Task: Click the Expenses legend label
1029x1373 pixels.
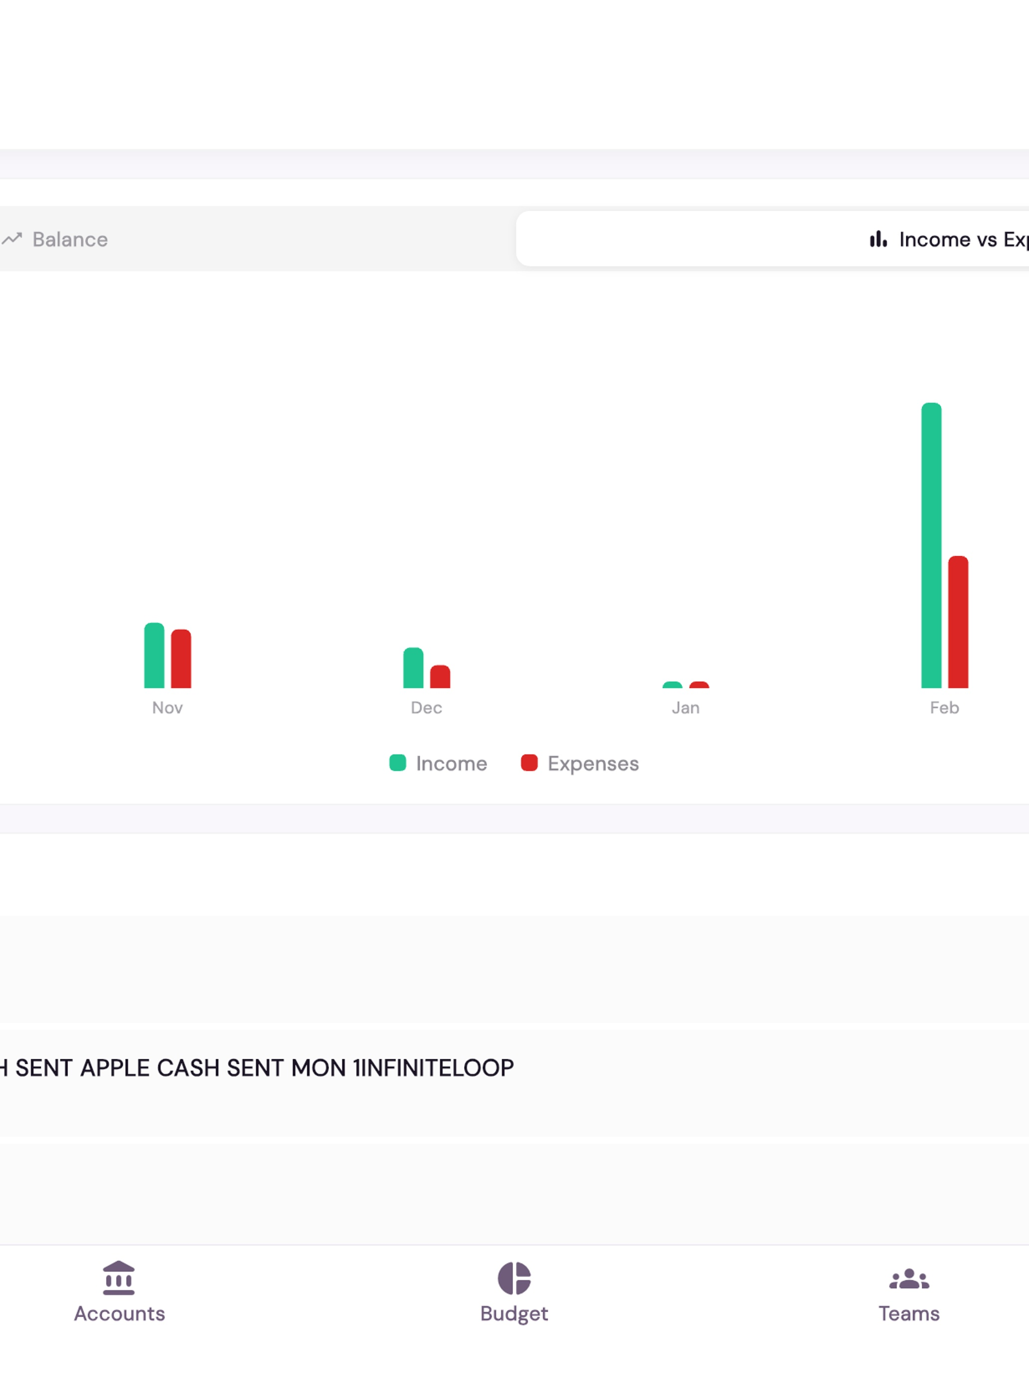Action: point(593,763)
